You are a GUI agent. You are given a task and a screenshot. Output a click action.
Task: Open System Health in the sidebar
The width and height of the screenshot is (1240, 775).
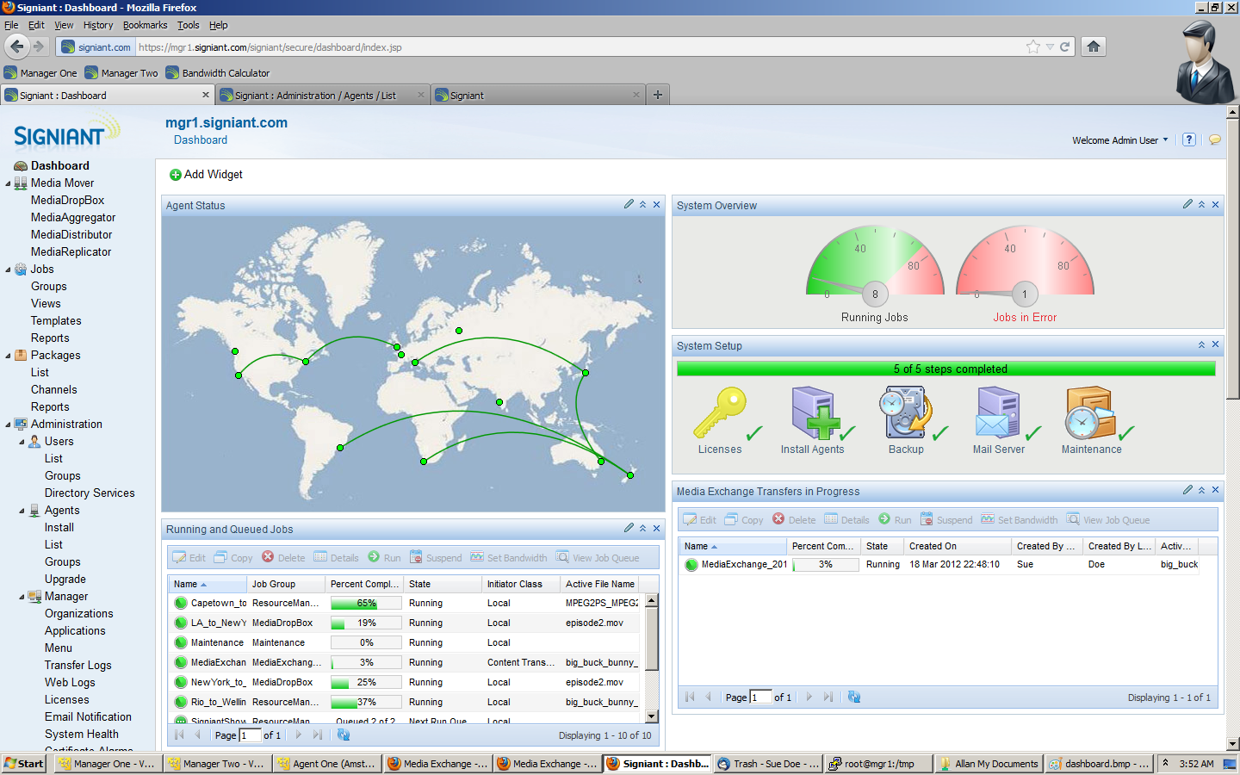pos(82,734)
